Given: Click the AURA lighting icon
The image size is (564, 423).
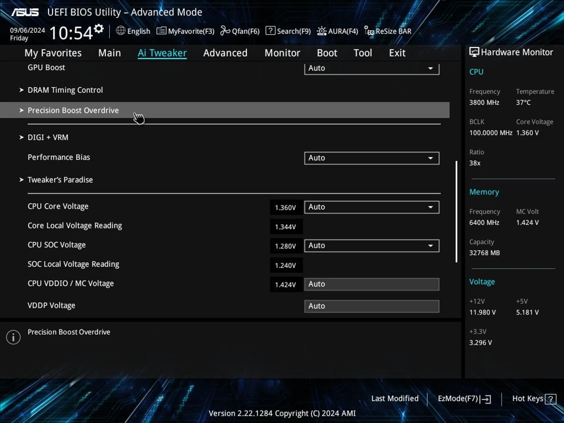Looking at the screenshot, I should coord(322,31).
